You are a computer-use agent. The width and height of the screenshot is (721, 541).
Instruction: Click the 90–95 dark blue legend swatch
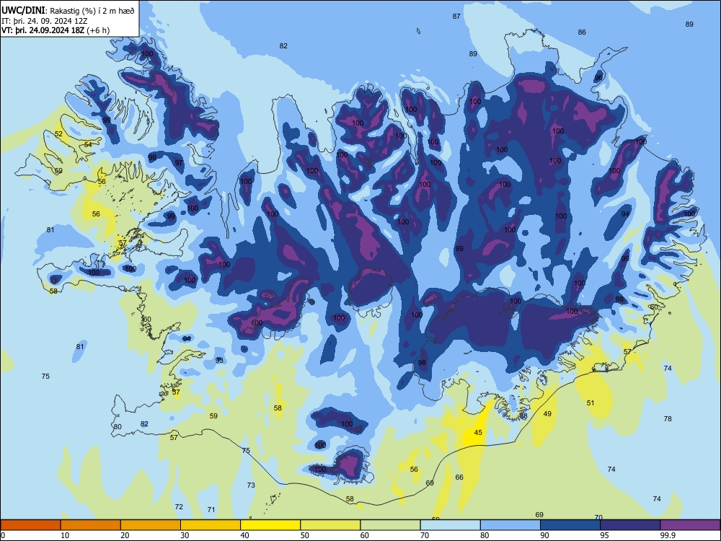click(x=570, y=525)
